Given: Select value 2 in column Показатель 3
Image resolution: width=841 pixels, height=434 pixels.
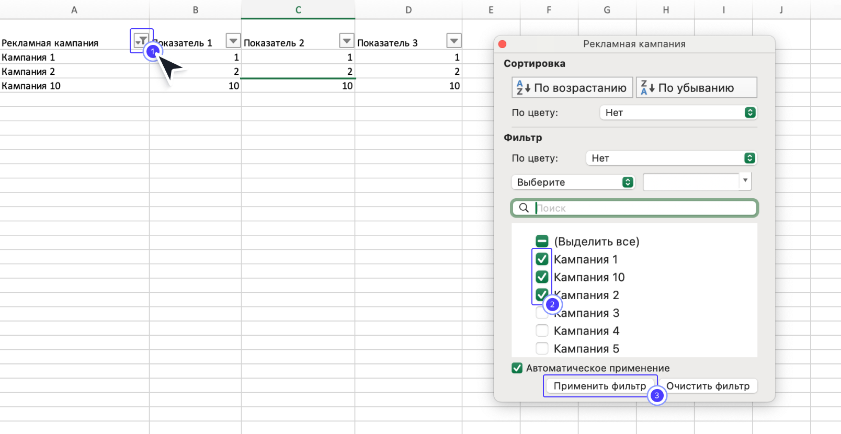Looking at the screenshot, I should (408, 71).
